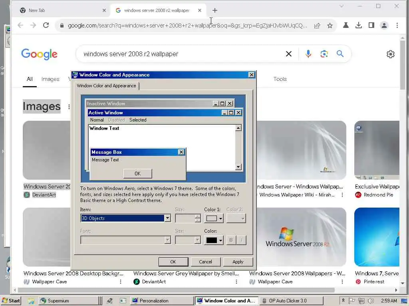Open the Windows Server 2008 Wallpapers Wallpaper Cave link
Screen dimensions: 409x306
tap(297, 273)
